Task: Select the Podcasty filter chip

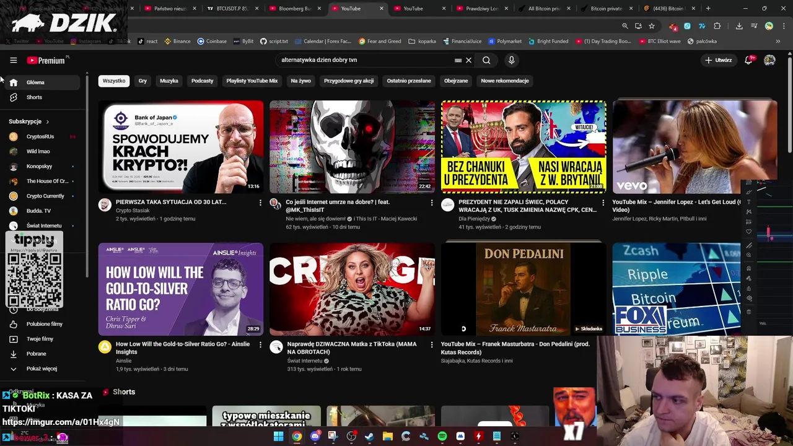Action: [x=202, y=81]
